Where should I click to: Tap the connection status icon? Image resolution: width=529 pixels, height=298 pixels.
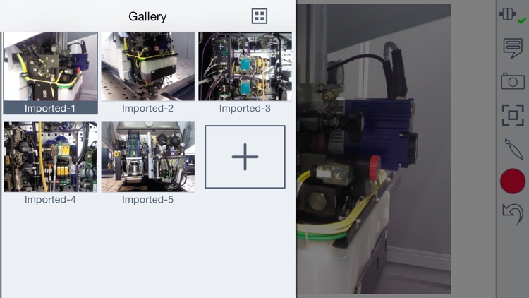[x=513, y=16]
